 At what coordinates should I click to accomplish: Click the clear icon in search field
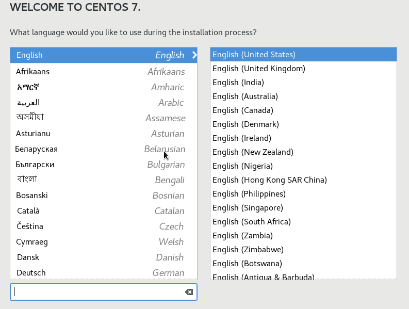(x=189, y=292)
